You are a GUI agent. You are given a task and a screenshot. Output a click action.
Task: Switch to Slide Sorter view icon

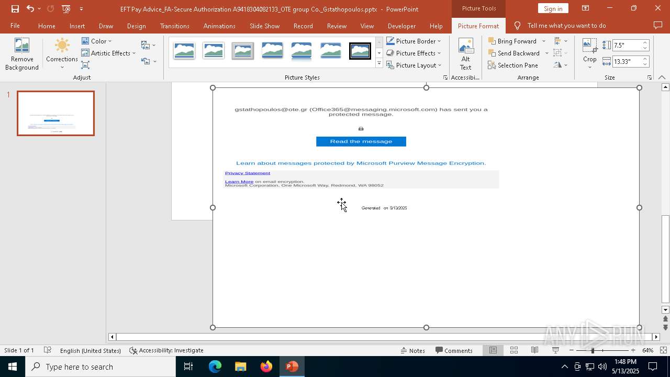(514, 350)
